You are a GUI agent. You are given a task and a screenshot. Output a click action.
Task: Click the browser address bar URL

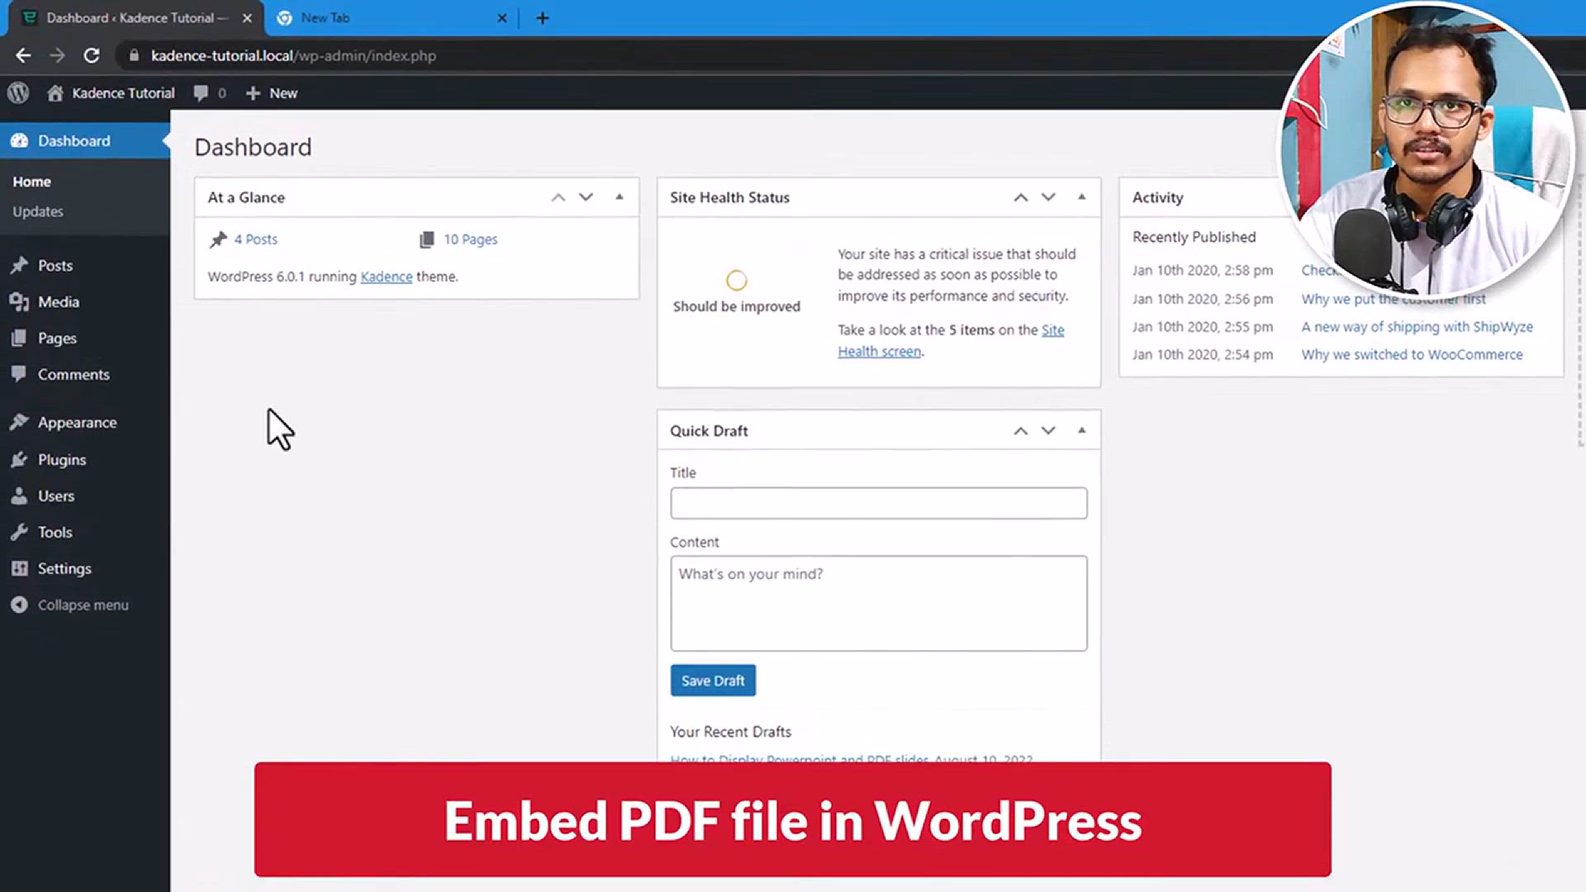click(x=293, y=55)
